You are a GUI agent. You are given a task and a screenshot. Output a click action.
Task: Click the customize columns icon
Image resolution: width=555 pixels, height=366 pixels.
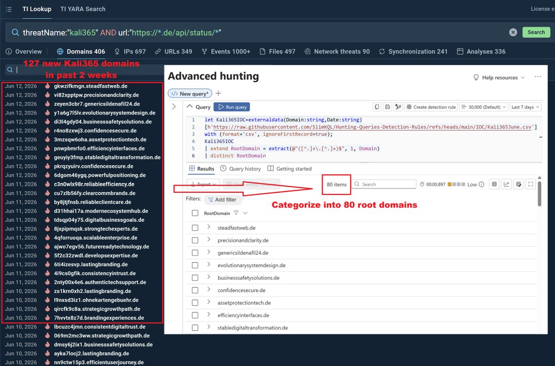(x=519, y=184)
